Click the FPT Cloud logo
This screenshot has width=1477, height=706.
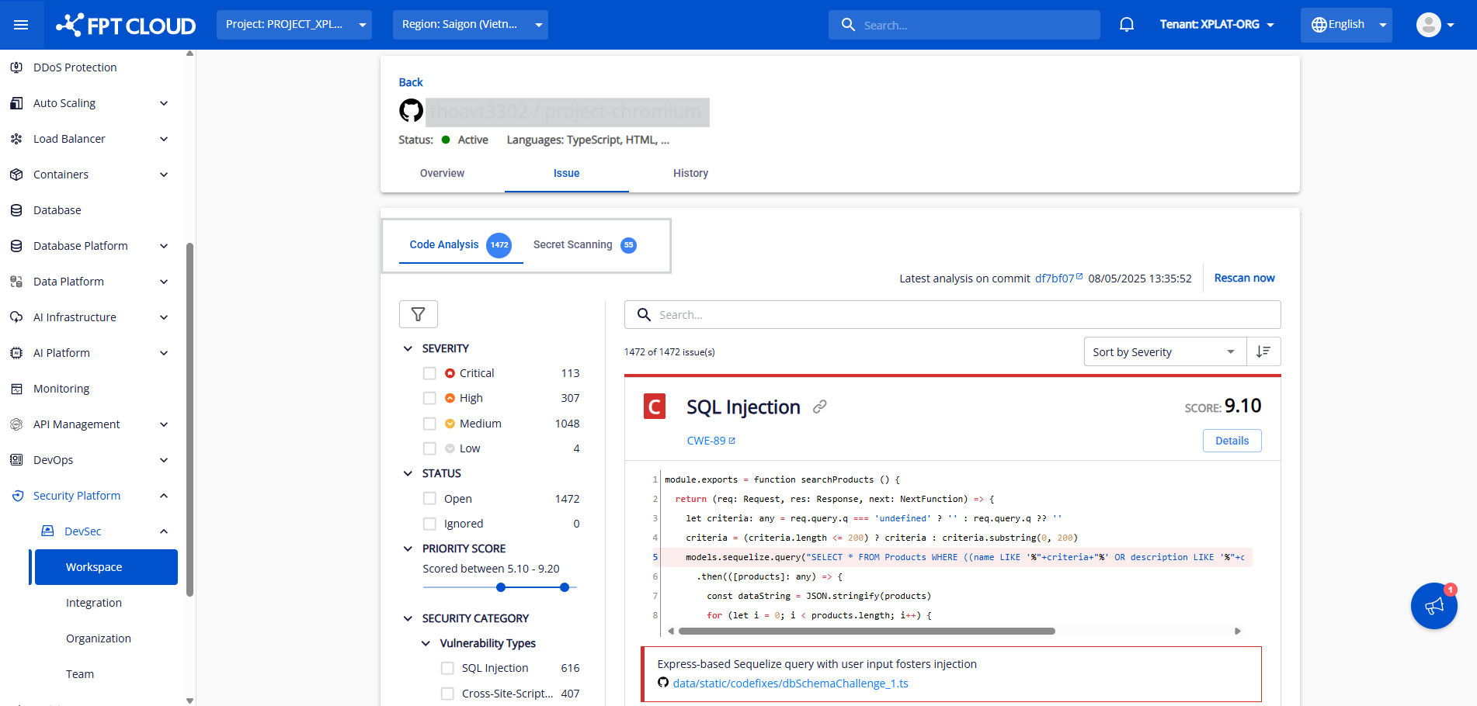[x=126, y=25]
